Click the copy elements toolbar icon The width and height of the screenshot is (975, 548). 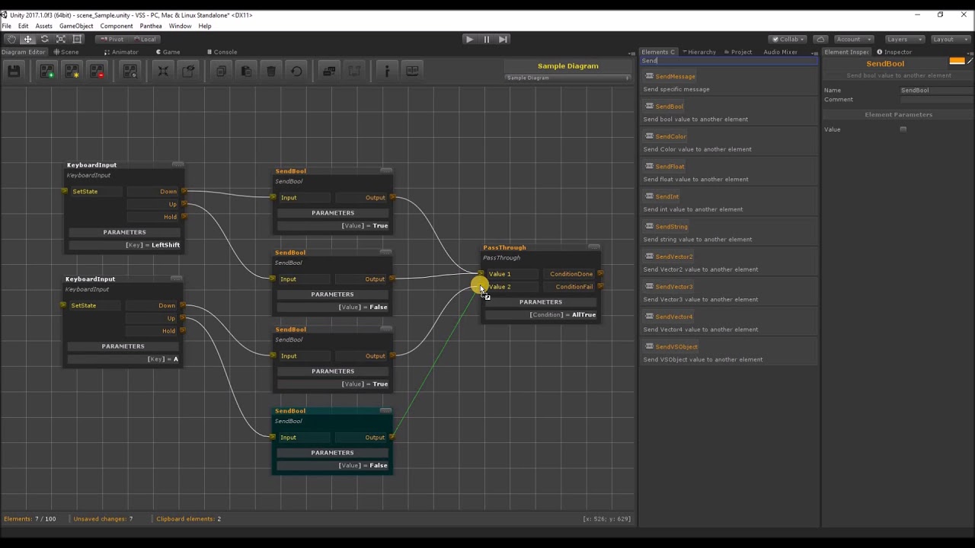pyautogui.click(x=221, y=71)
